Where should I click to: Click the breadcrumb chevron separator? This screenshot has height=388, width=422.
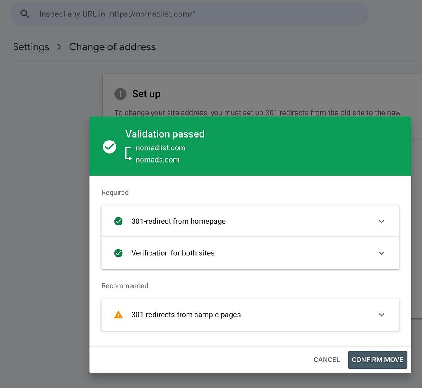click(x=59, y=47)
